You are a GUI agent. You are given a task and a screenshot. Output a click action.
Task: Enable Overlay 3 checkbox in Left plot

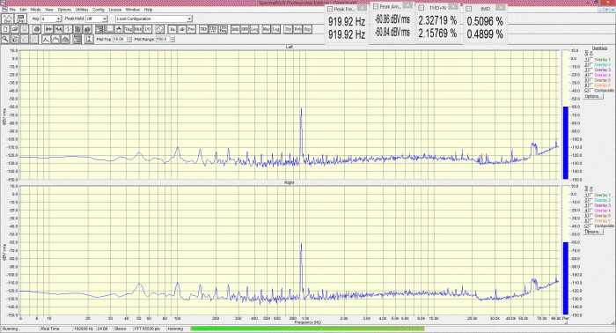tap(591, 70)
